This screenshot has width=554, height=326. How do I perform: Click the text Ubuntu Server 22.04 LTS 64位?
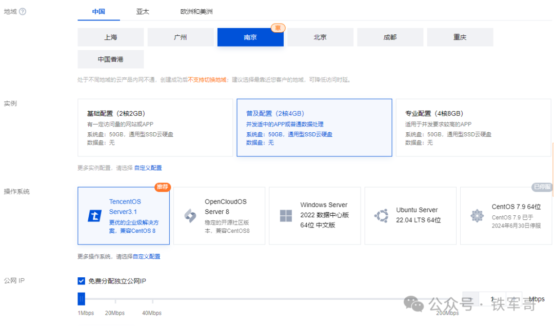(419, 215)
